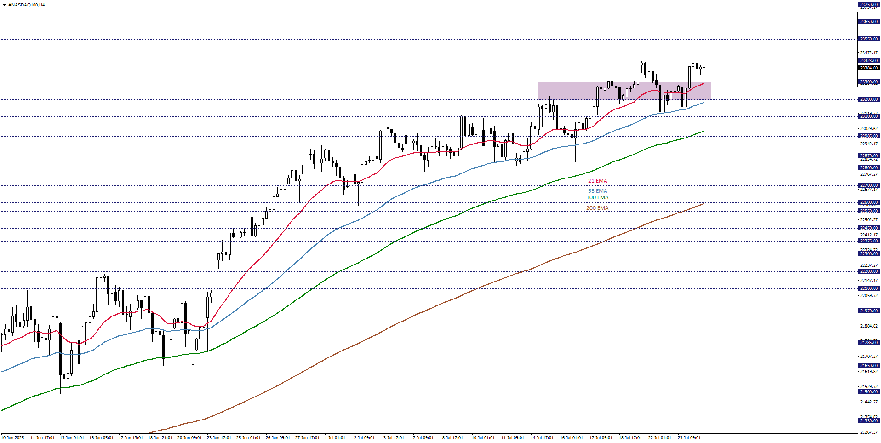Select the 23650.00 price level label
Viewport: 881px width, 443px height.
[869, 22]
